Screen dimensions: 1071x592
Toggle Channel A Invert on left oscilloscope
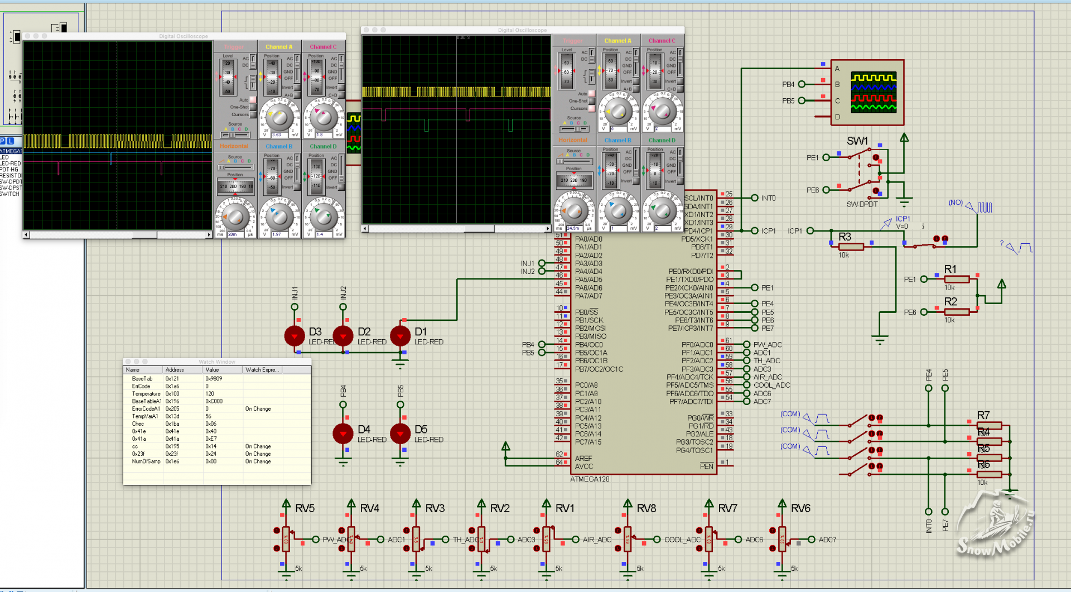point(297,88)
